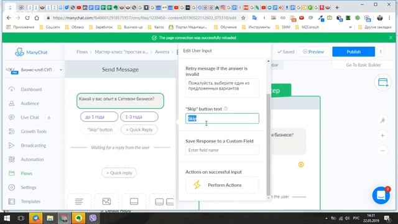Click the Skip button text input
Viewport: 398px width, 224px height.
pos(222,118)
